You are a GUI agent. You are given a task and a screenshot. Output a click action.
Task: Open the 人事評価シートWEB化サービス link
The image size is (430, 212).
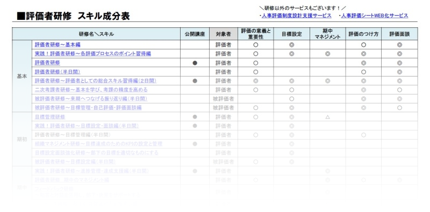(375, 16)
